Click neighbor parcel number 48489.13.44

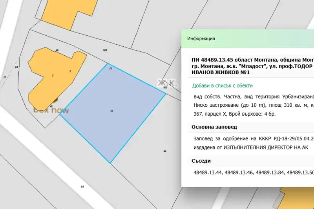tap(208, 173)
